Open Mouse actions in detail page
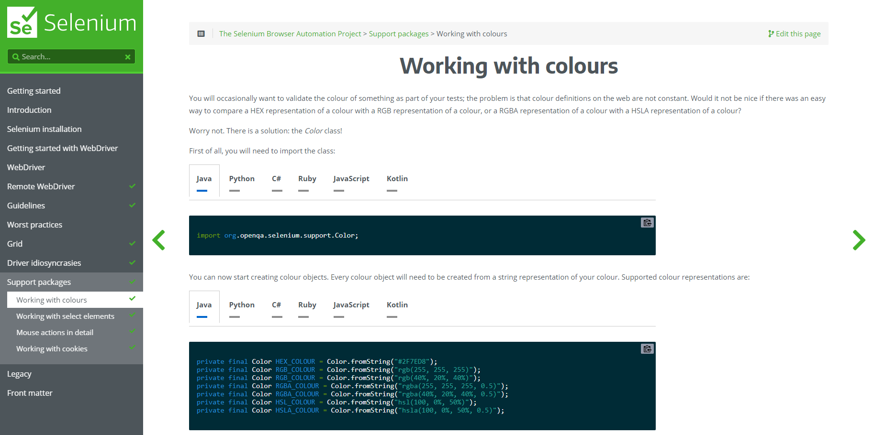Viewport: 874px width, 435px height. click(x=55, y=332)
